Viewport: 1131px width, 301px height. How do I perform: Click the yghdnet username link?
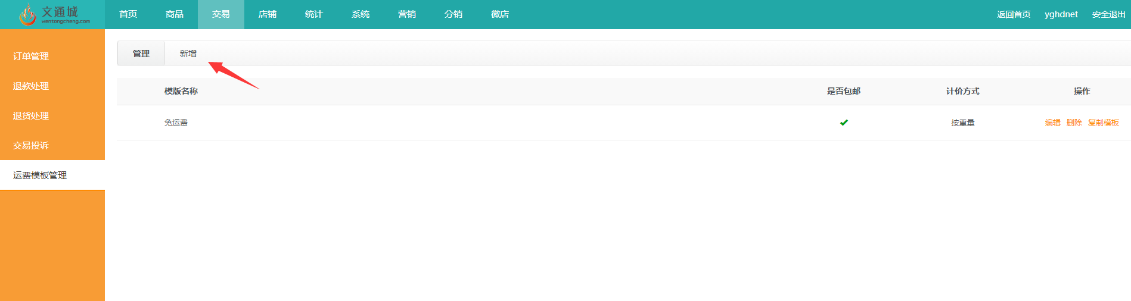(x=1061, y=14)
